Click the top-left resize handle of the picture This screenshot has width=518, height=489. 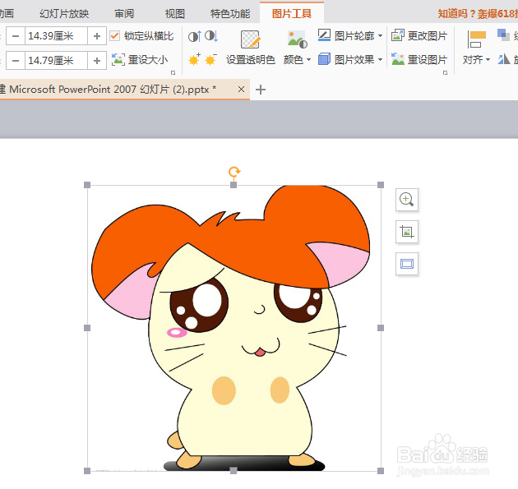pos(87,185)
